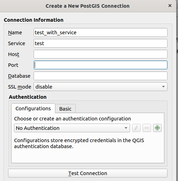
Task: Click the Authentication section heading
Action: 28,97
